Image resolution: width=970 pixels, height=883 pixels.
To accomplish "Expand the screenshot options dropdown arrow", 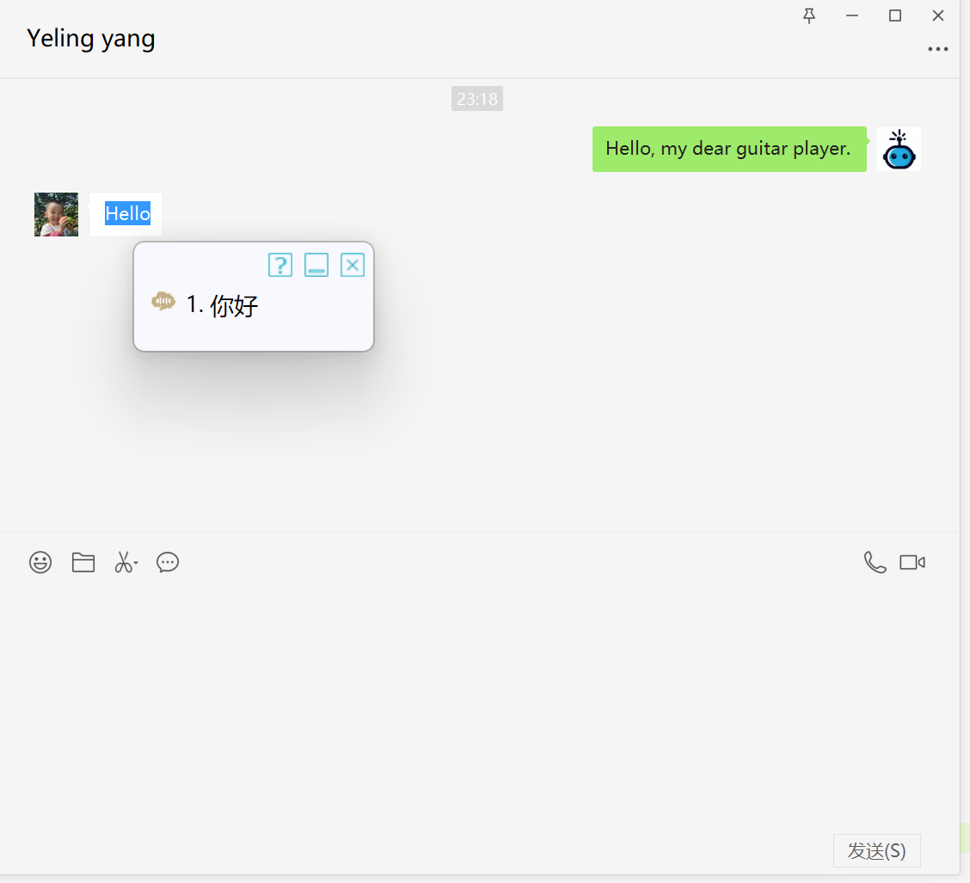I will click(136, 563).
